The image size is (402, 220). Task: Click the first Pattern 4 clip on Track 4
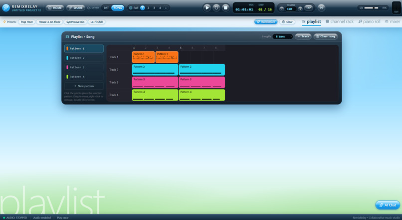point(155,95)
